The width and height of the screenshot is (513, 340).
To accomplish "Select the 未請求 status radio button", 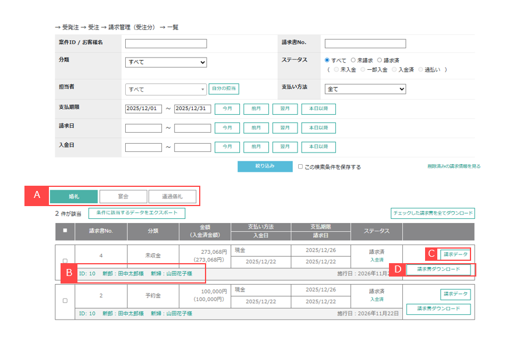I will pyautogui.click(x=353, y=60).
